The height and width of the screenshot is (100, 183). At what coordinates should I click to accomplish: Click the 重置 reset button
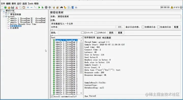(120, 33)
